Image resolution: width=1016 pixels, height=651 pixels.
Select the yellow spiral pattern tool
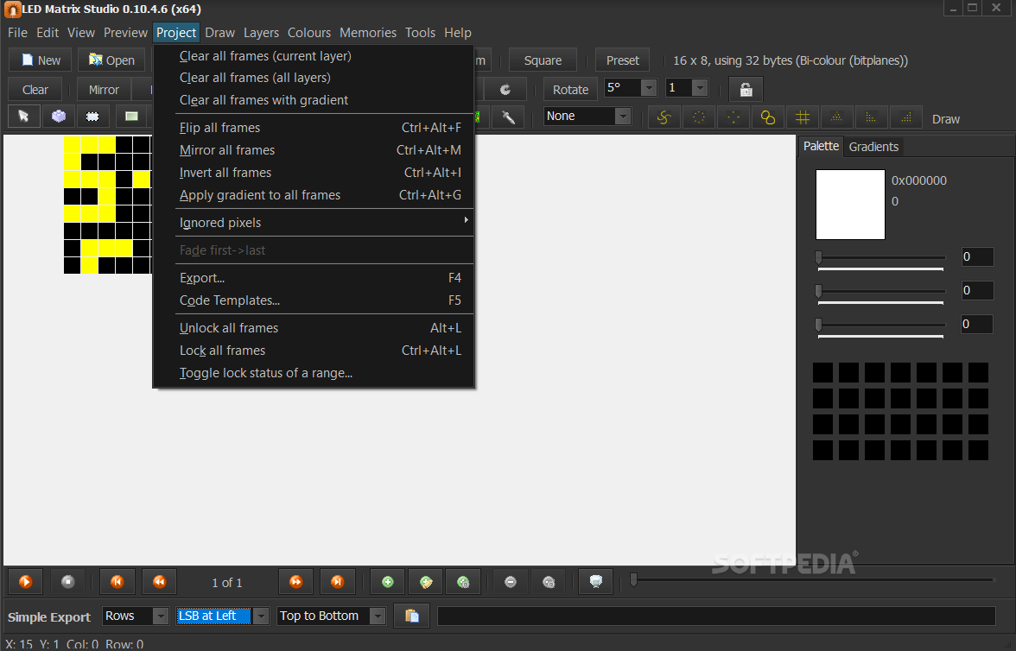pos(664,117)
